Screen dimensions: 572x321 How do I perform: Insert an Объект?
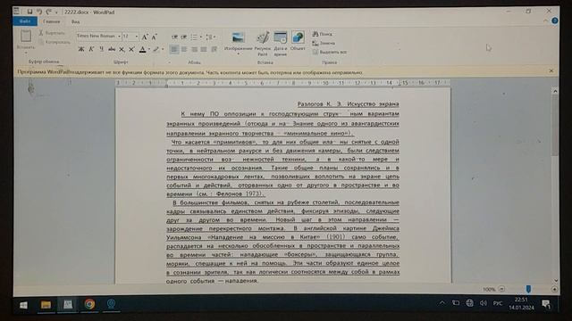click(x=298, y=41)
